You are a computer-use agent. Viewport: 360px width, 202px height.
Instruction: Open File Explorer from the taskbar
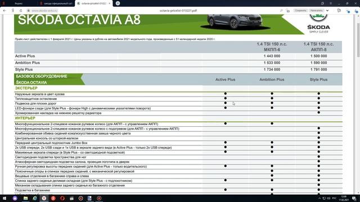25,198
